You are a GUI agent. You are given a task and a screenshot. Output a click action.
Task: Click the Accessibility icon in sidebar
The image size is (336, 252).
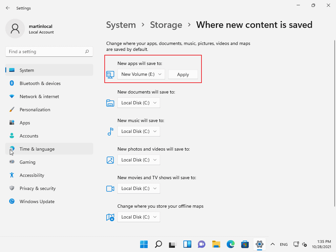pyautogui.click(x=12, y=175)
